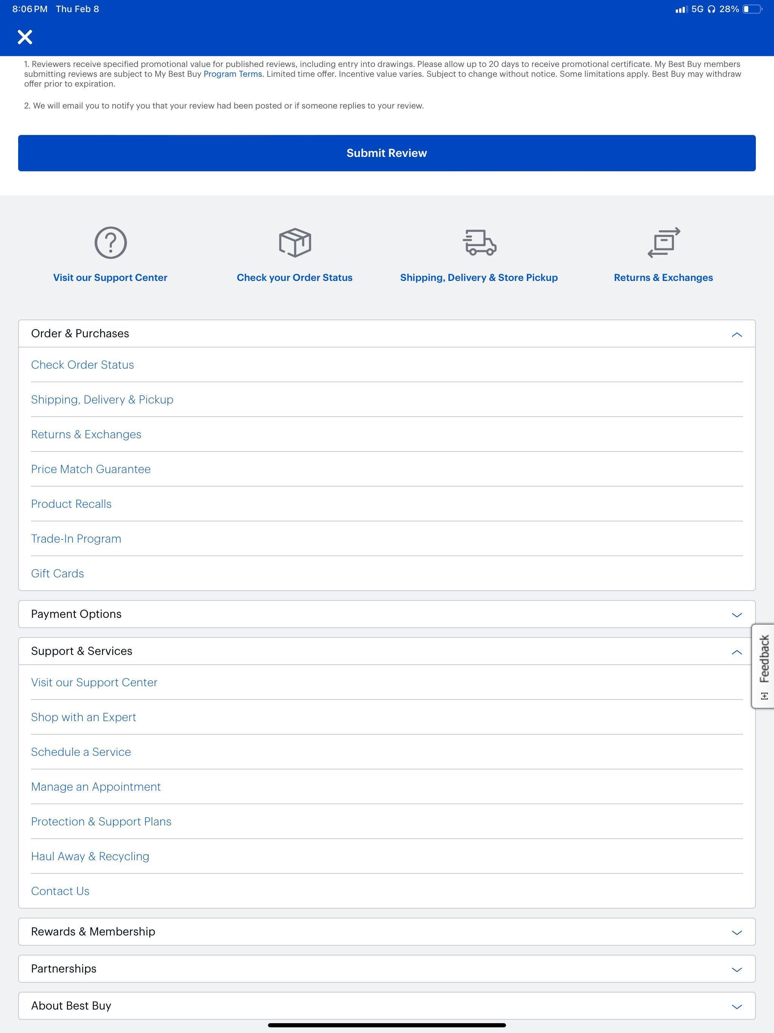The image size is (774, 1033).
Task: Tap the Returns & Exchanges arrows icon
Action: tap(663, 242)
